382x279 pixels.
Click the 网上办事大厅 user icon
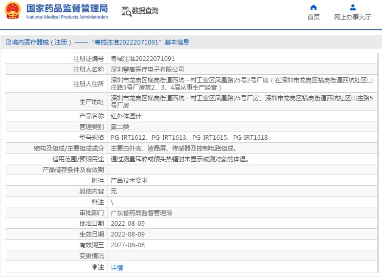[x=352, y=8]
